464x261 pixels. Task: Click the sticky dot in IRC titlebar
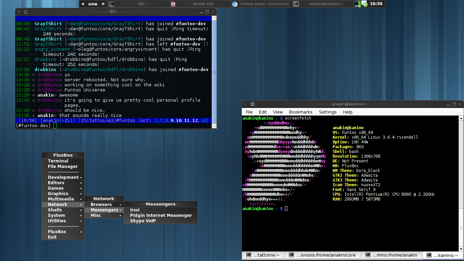(x=19, y=12)
